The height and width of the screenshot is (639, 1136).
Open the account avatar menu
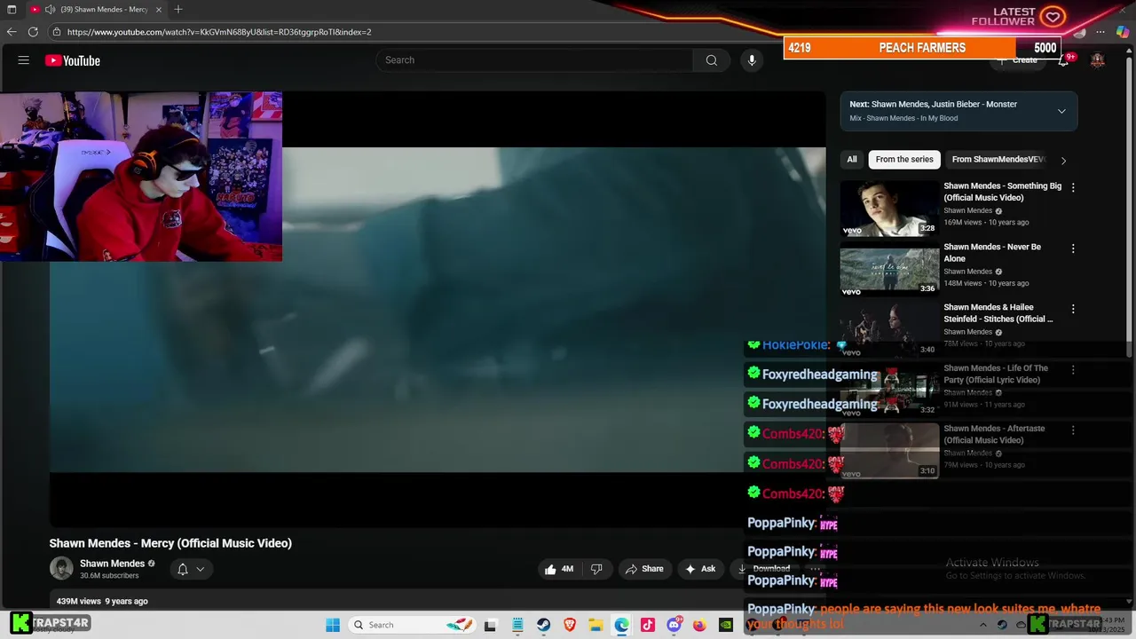click(1098, 60)
